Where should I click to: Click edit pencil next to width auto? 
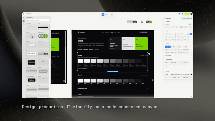coord(176,34)
